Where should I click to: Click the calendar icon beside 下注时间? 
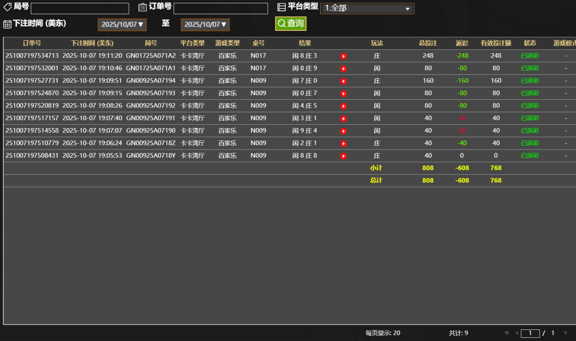click(x=7, y=24)
